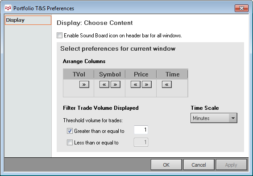Viewport: 253px width, 176px height.
Task: Click the TVol column header
Action: pyautogui.click(x=79, y=74)
